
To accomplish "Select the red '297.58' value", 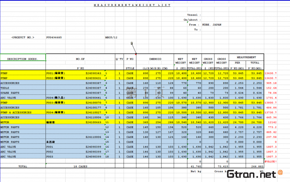I will 272,137.
